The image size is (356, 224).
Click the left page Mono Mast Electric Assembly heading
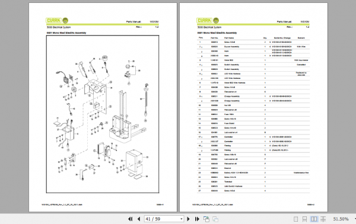(66, 33)
